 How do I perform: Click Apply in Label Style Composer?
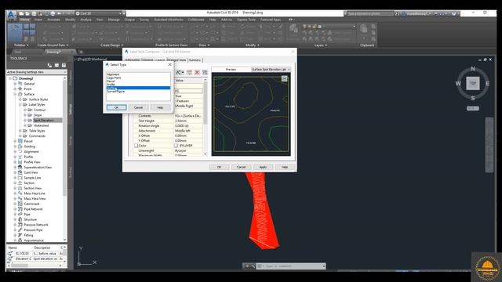click(263, 167)
